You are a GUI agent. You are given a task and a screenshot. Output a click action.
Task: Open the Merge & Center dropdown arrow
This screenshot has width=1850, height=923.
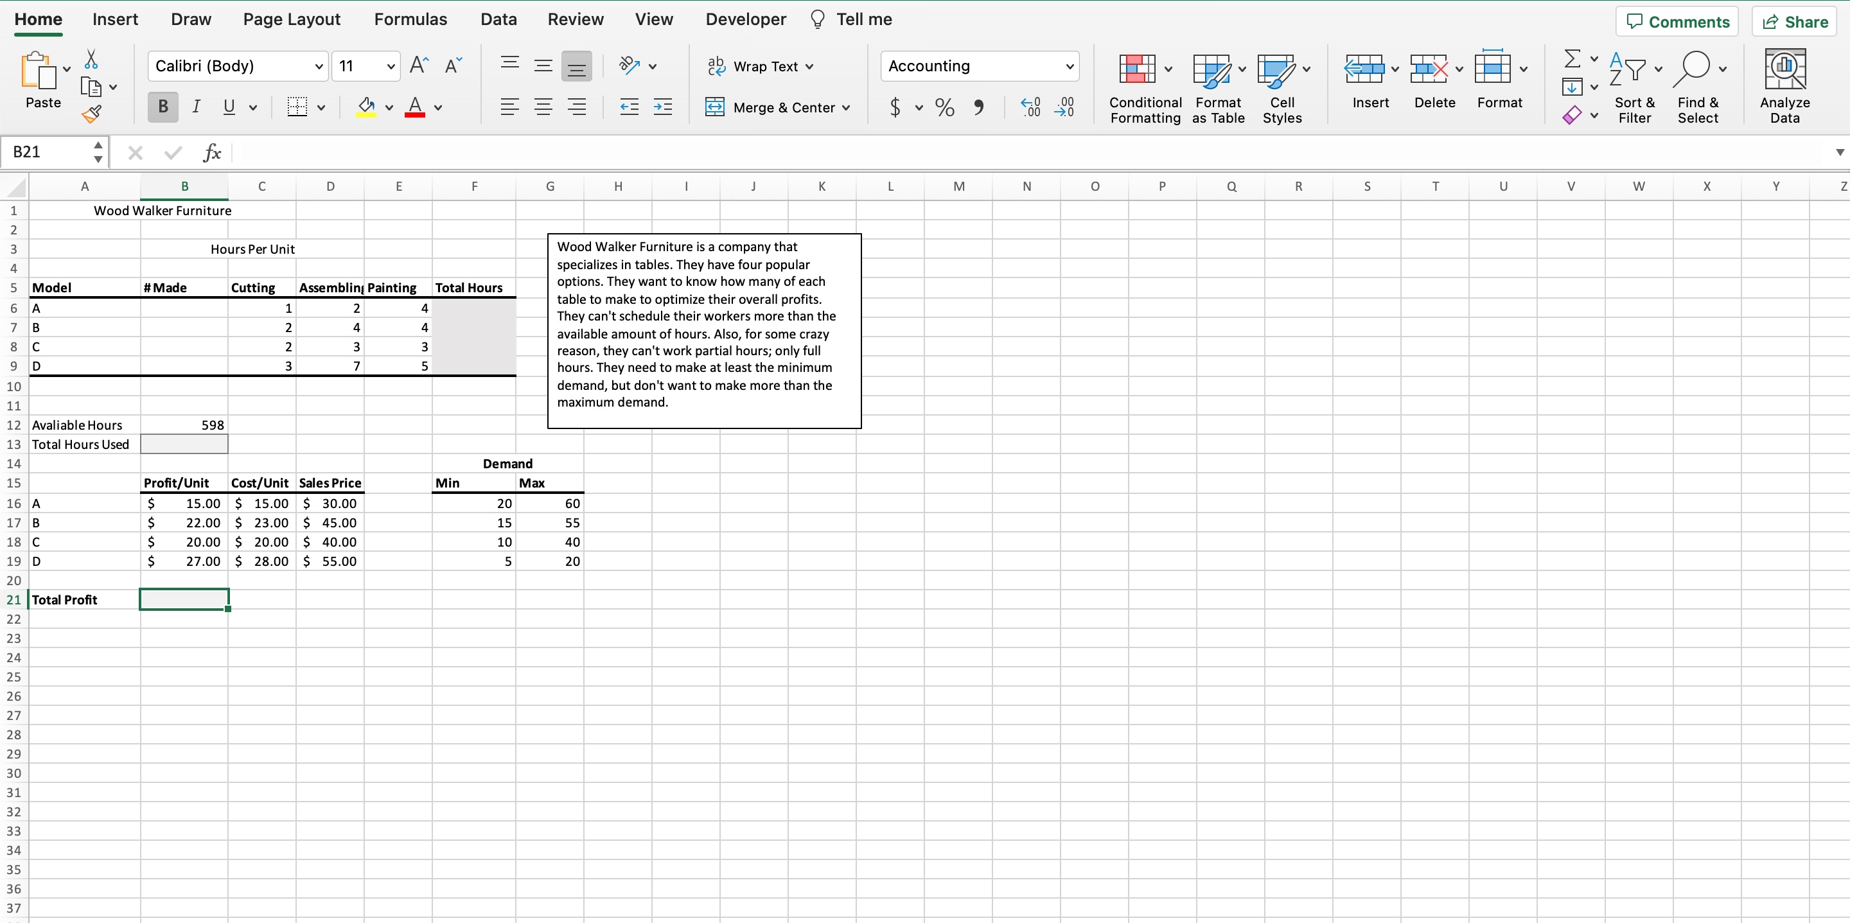click(x=846, y=108)
